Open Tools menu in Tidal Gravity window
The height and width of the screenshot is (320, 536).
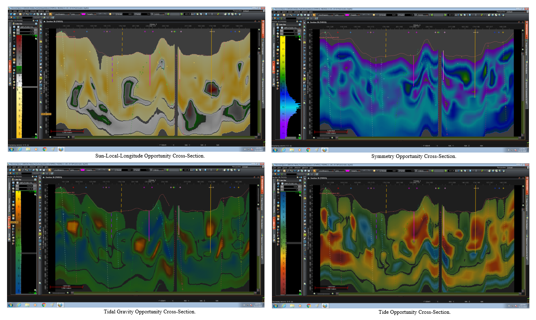click(26, 167)
